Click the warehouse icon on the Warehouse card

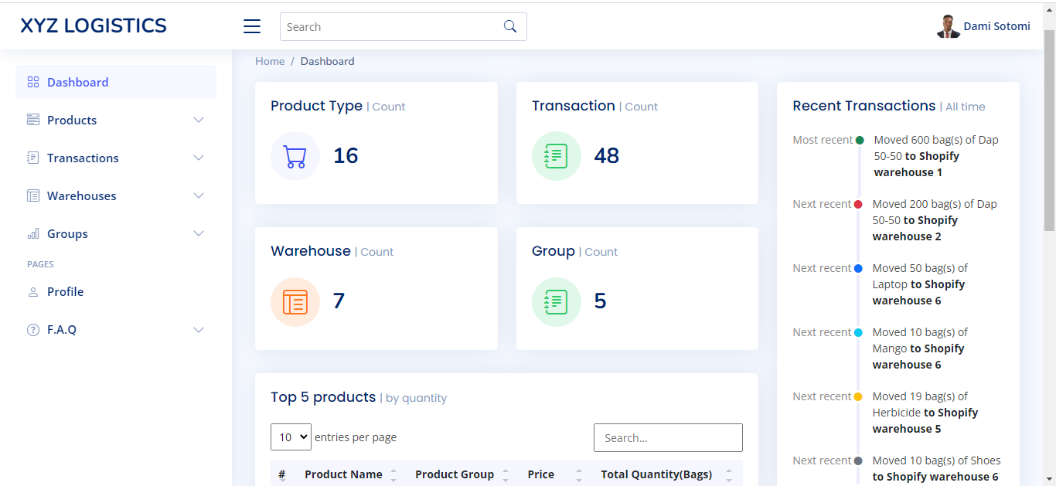pyautogui.click(x=295, y=301)
